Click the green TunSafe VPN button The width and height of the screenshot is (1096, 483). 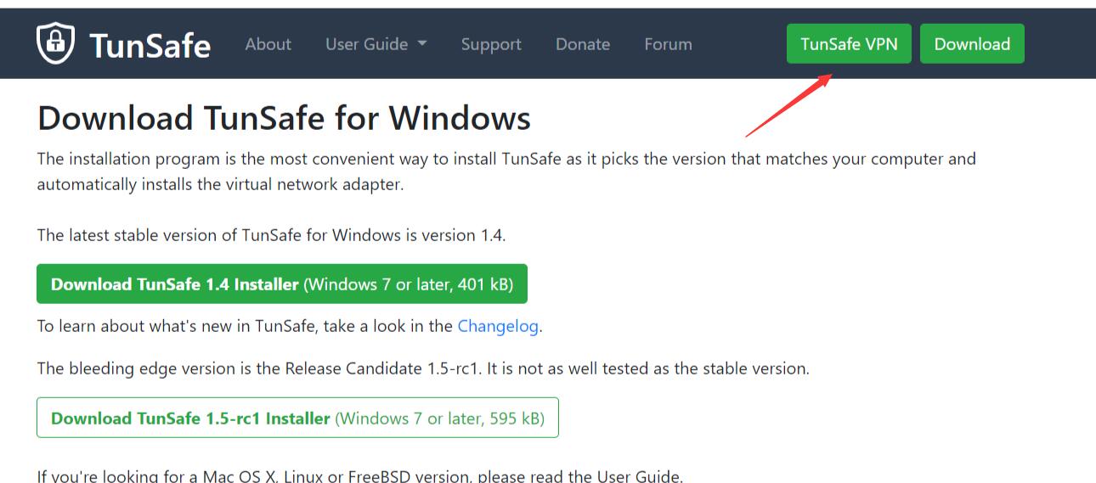849,44
